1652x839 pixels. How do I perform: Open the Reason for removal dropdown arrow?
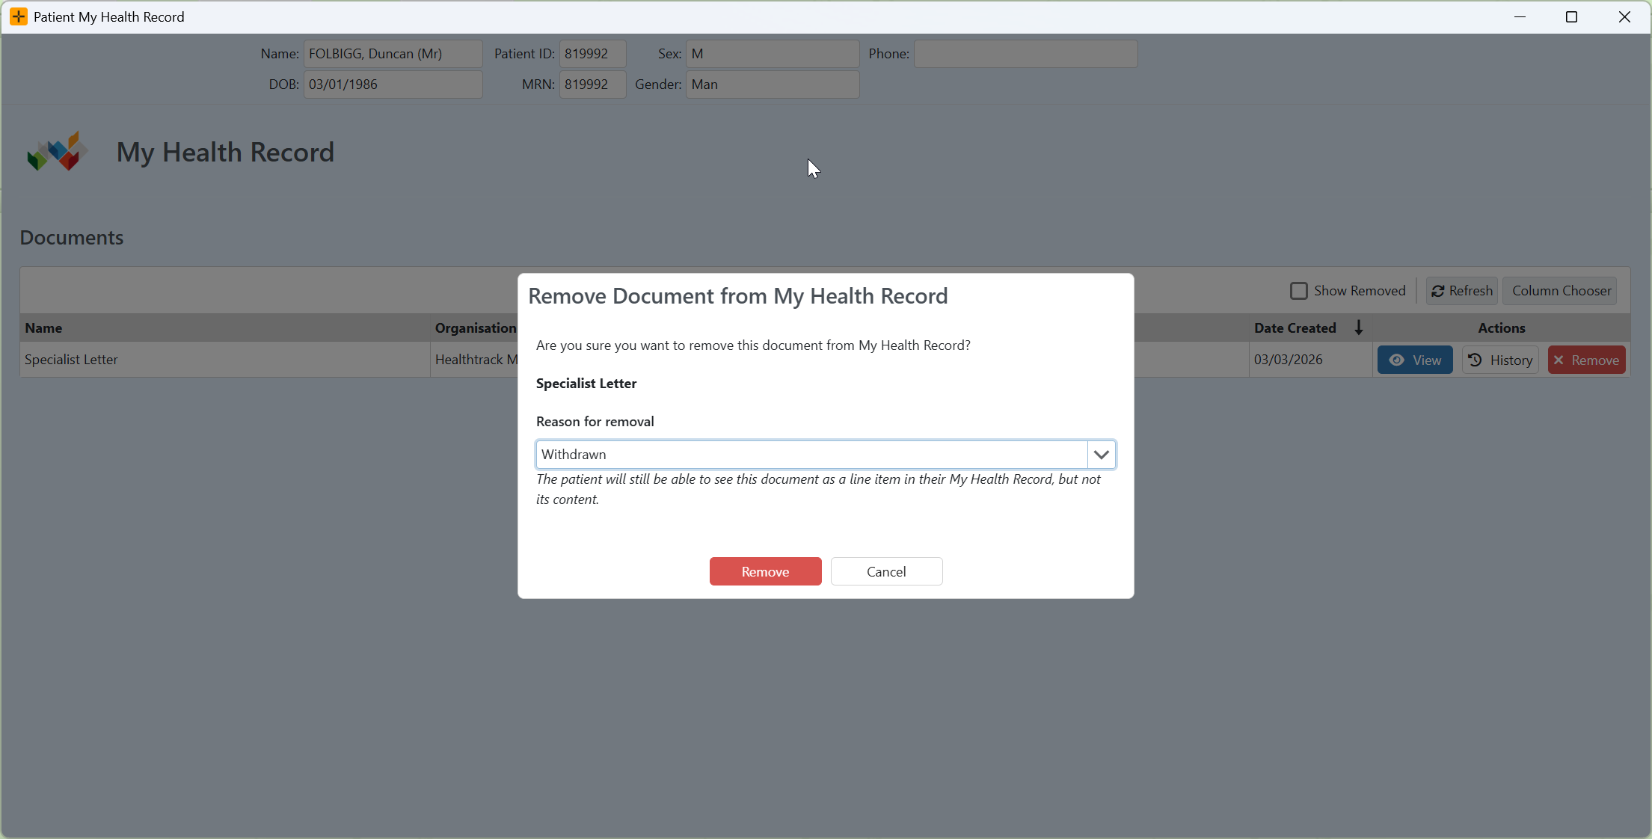[x=1102, y=455]
